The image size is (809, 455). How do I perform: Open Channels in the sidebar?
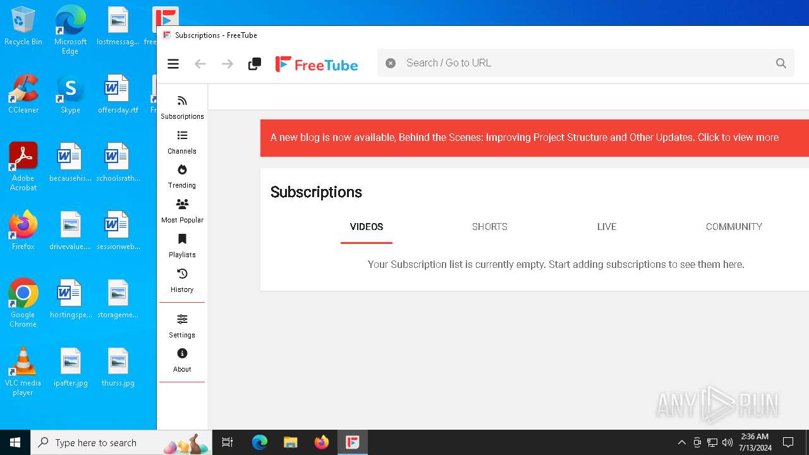(x=182, y=142)
